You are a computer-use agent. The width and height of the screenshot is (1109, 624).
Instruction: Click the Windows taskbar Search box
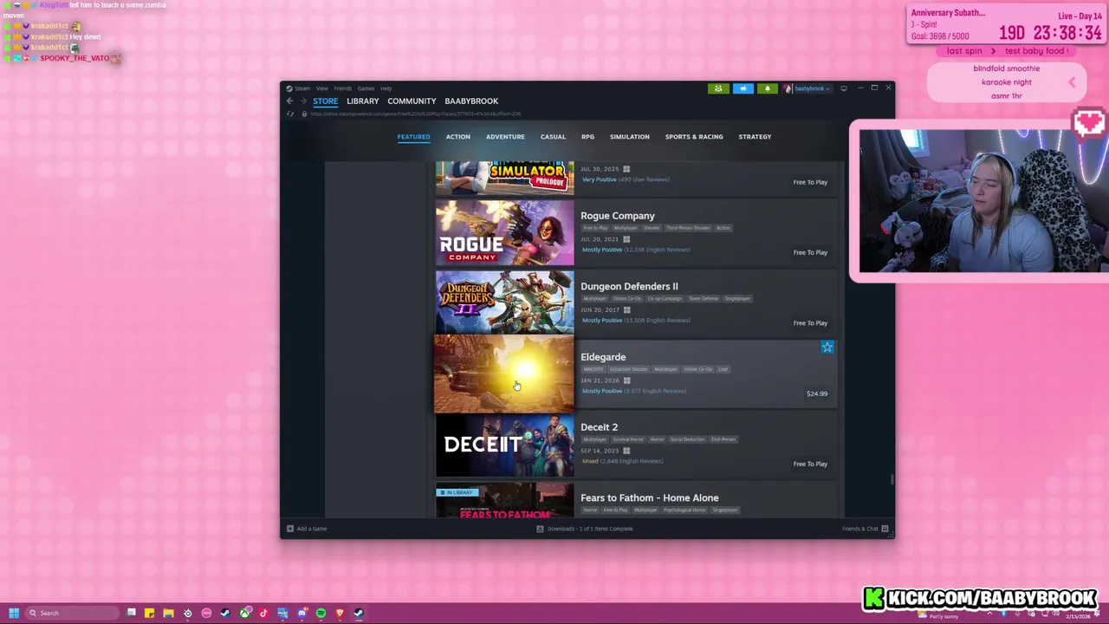[x=71, y=613]
